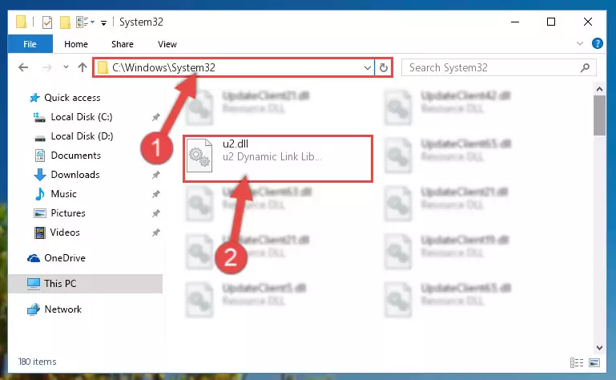Image resolution: width=616 pixels, height=380 pixels.
Task: Go back with the left arrow
Action: click(23, 67)
